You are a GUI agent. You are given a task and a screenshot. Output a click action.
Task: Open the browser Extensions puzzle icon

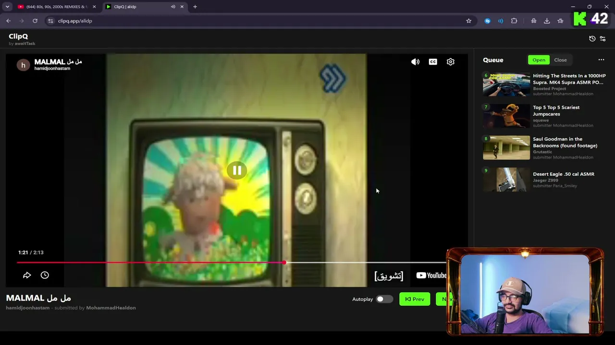(x=514, y=21)
